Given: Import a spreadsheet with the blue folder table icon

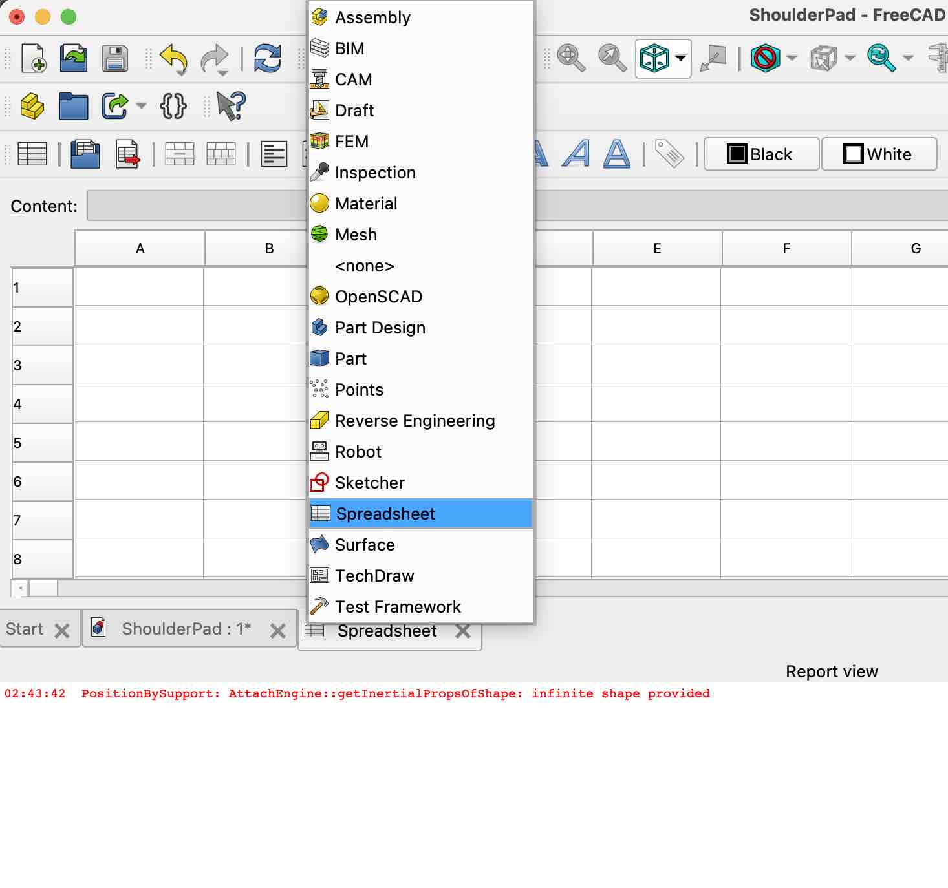Looking at the screenshot, I should pyautogui.click(x=85, y=154).
